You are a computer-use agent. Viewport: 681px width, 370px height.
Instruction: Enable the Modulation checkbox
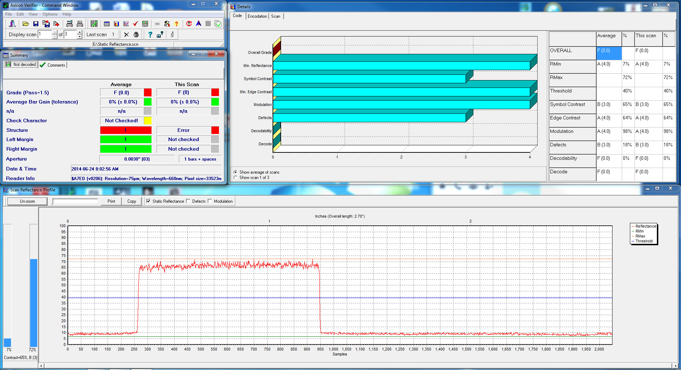click(210, 201)
